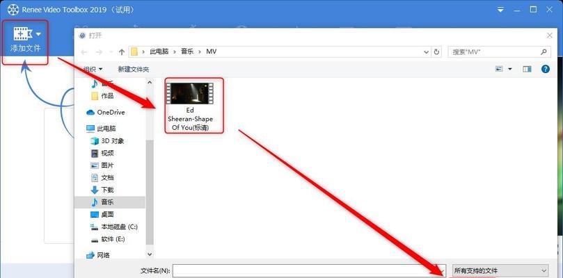Select 软件 (E:) drive
The width and height of the screenshot is (563, 278).
[x=113, y=239]
